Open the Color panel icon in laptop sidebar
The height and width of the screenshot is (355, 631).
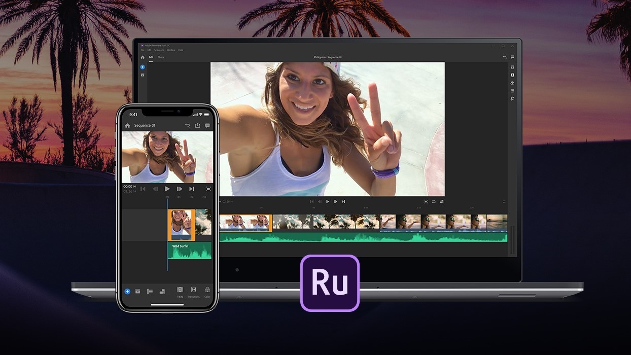tap(512, 83)
